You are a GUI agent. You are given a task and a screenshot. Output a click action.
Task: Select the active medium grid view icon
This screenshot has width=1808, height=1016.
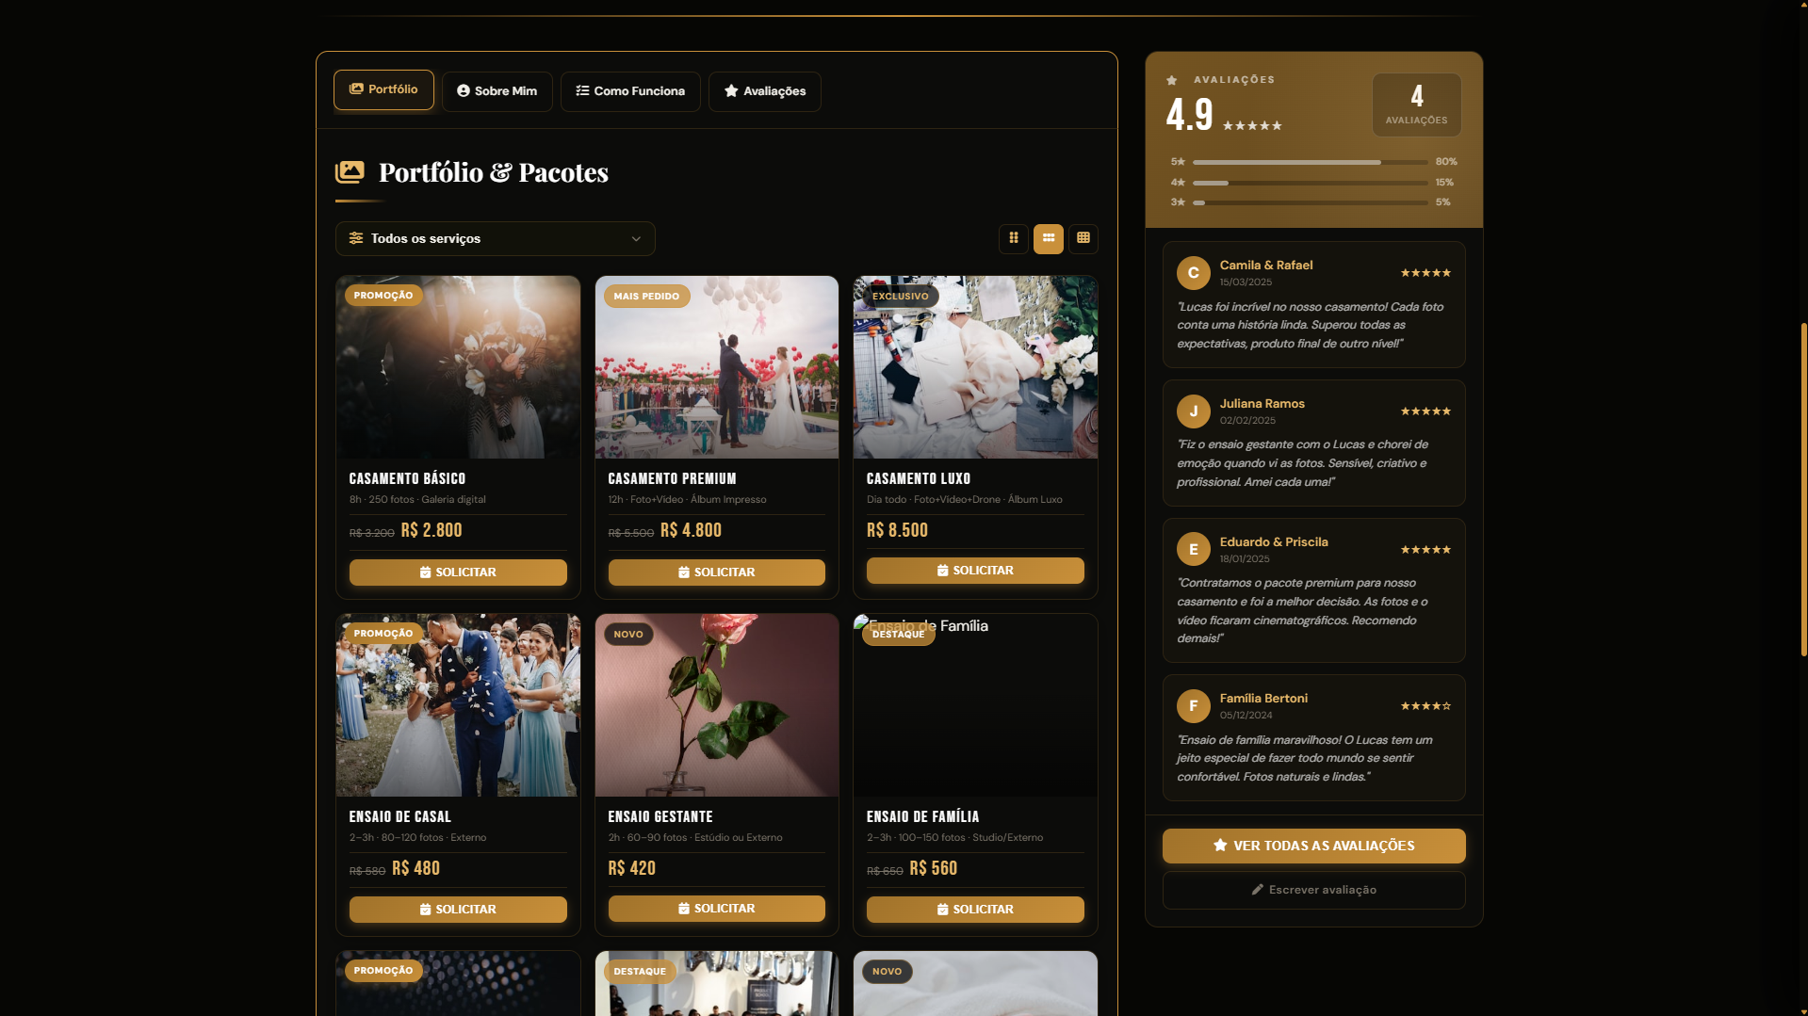click(x=1049, y=238)
